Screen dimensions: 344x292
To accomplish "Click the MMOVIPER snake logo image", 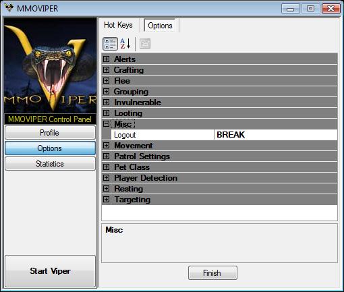I will [x=51, y=65].
